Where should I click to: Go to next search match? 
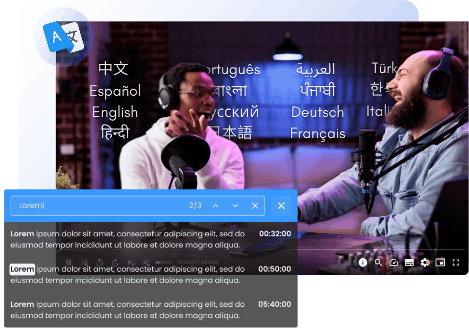pyautogui.click(x=235, y=206)
